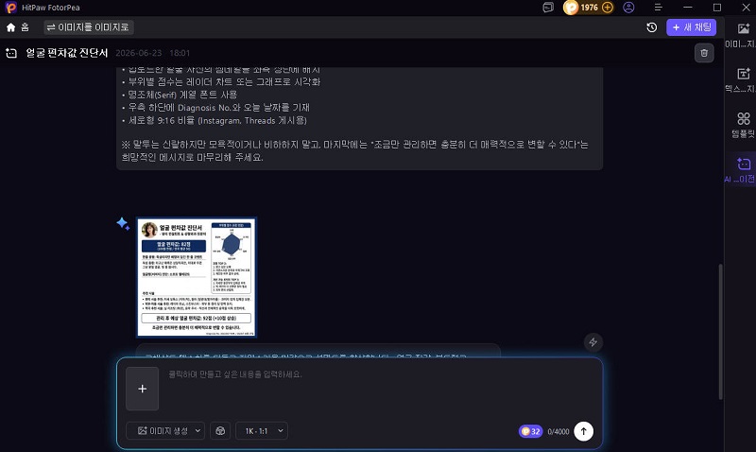Open the text-to-image tool in sidebar
756x452 pixels.
[743, 79]
